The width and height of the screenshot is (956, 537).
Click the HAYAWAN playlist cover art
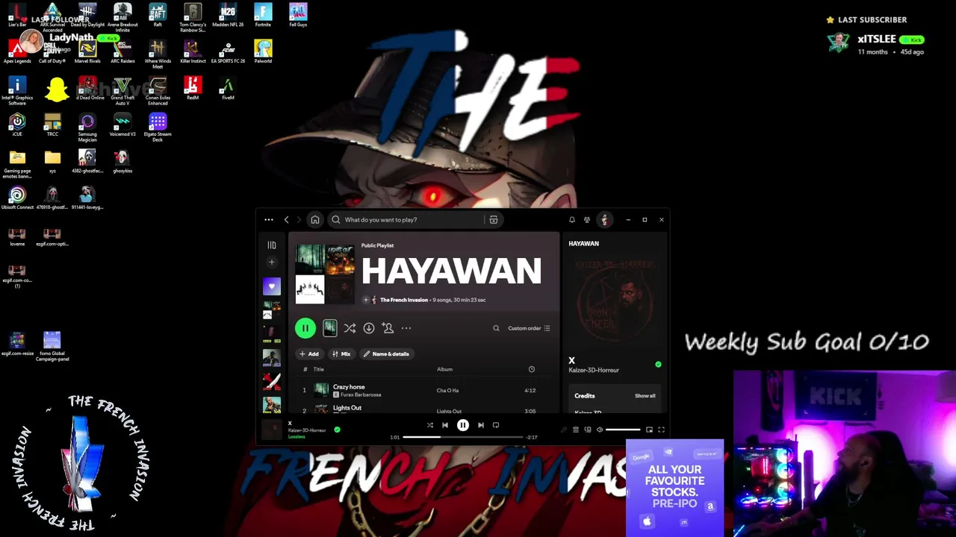point(325,274)
